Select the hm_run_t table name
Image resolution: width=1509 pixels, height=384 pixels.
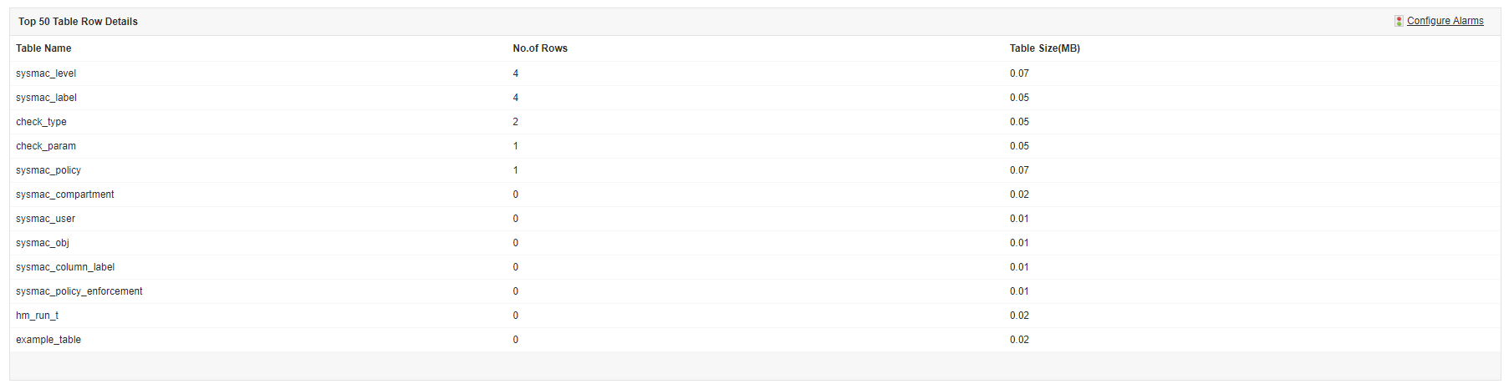point(37,316)
